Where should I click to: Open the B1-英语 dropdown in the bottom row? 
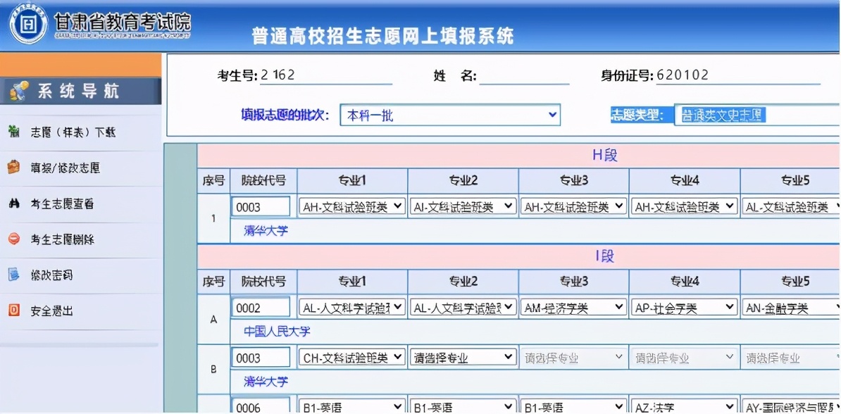point(351,405)
